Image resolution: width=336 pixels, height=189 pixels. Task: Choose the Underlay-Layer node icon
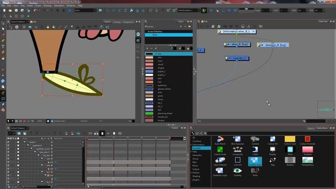pyautogui.click(x=220, y=171)
